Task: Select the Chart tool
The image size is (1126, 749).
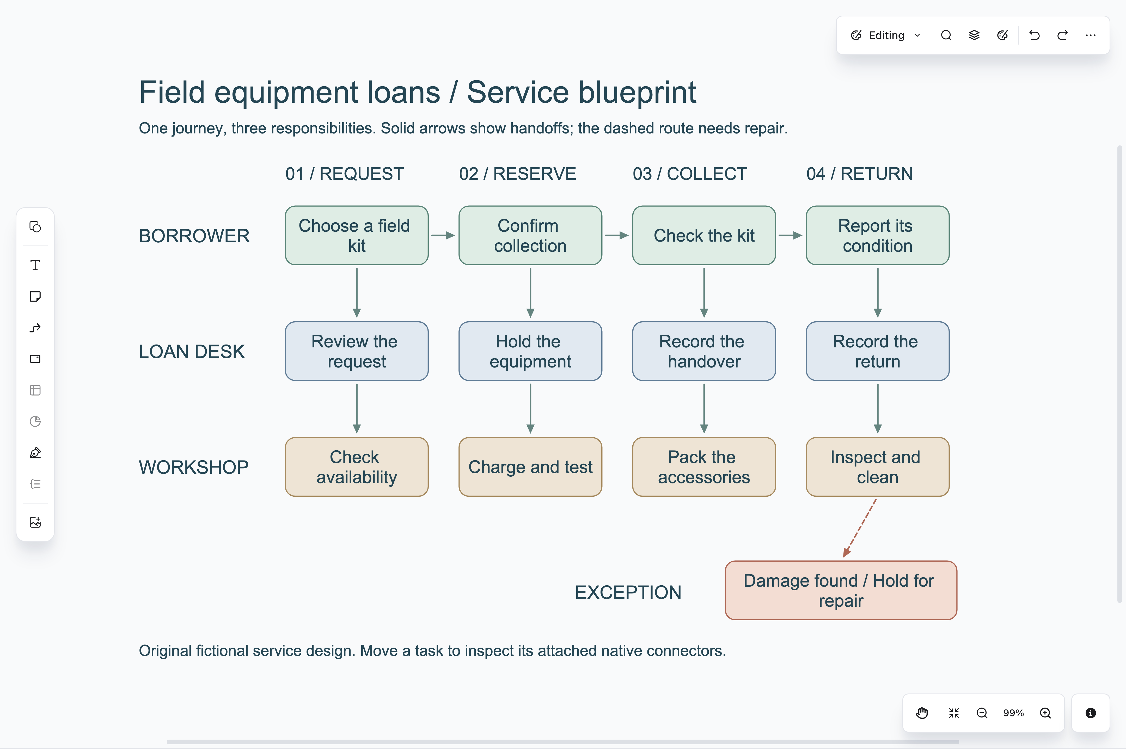Action: tap(35, 421)
